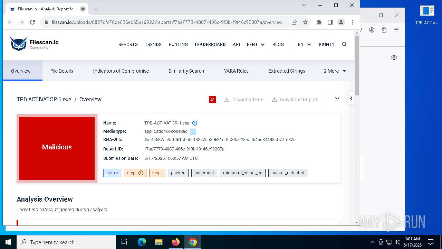Click the packed tag
The width and height of the screenshot is (442, 249).
pyautogui.click(x=178, y=173)
